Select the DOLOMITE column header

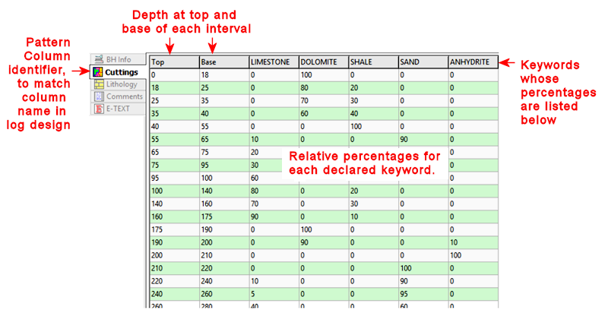tap(322, 62)
